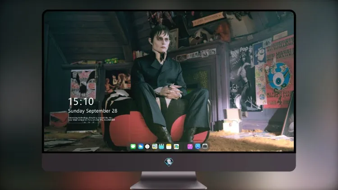This screenshot has height=190, width=338.
Task: Click the monitor stand below the screen
Action: 169,180
